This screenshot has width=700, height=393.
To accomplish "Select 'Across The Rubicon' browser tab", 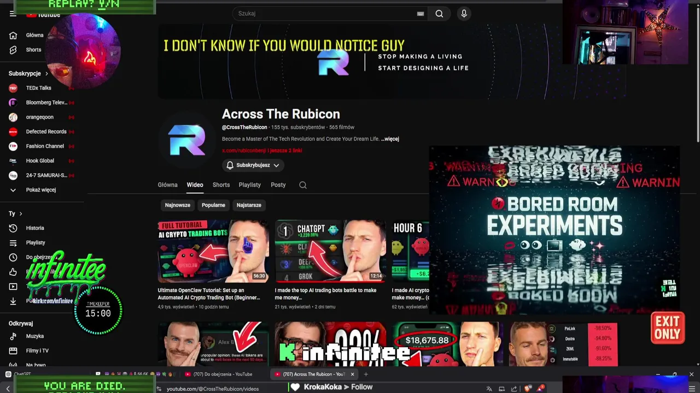I will coord(314,374).
